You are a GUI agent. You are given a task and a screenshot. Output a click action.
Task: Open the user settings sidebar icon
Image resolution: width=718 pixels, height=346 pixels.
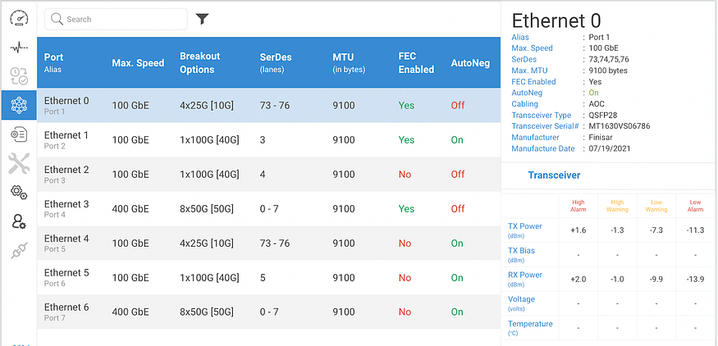[x=19, y=221]
